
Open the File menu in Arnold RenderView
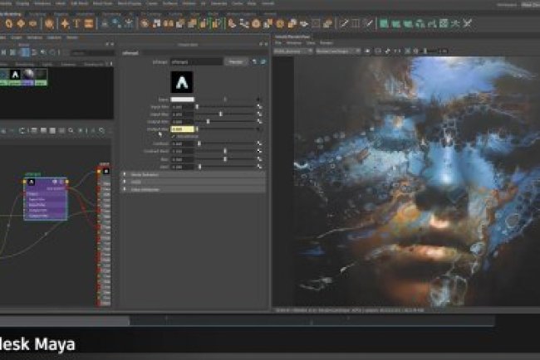278,44
